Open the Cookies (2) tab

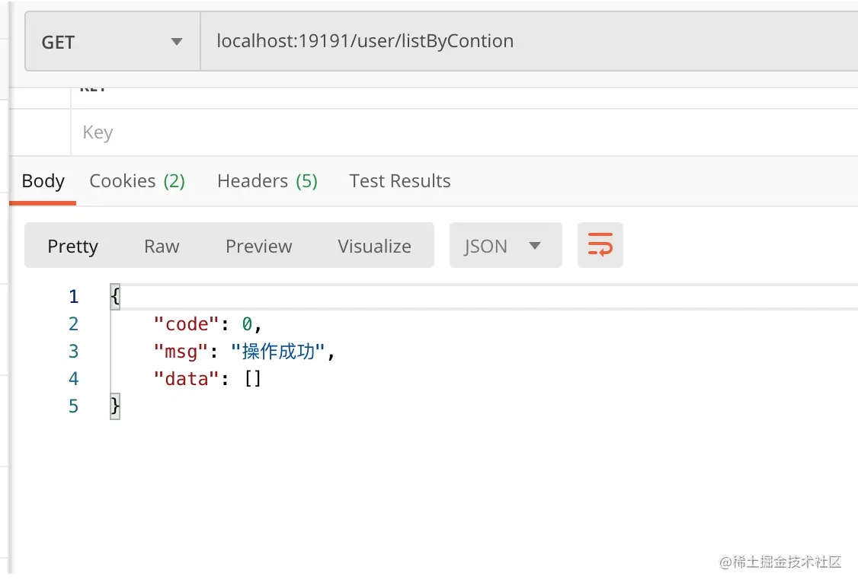[137, 181]
